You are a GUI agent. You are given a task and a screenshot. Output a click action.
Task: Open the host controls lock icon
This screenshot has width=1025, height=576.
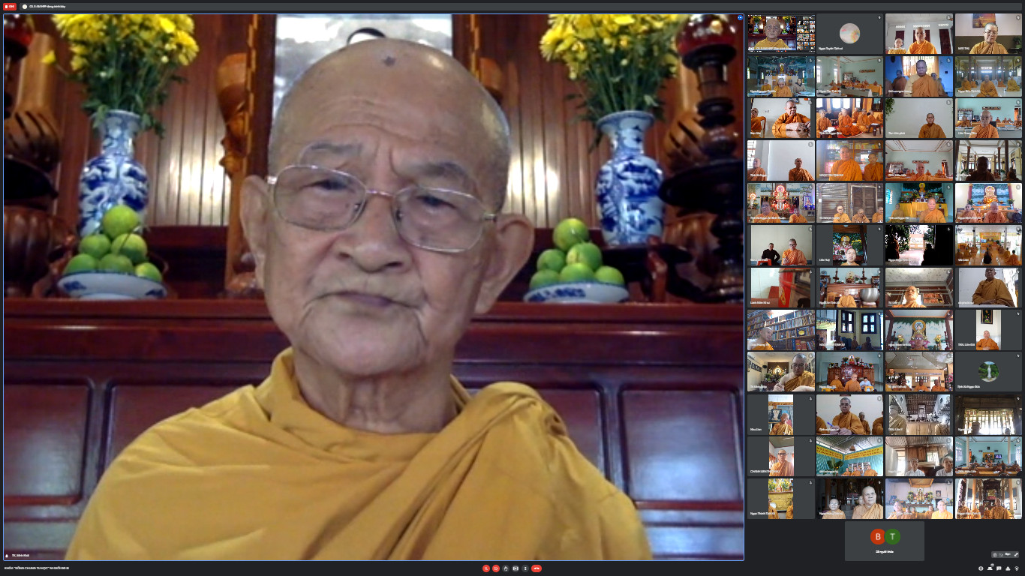click(1017, 568)
